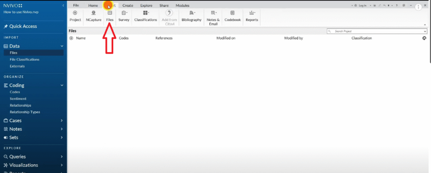
Task: Collapse the navigation sidebar with top chevron
Action: coord(63,5)
